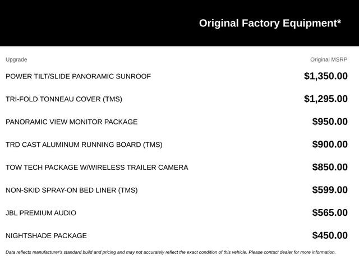This screenshot has height=269, width=359.
Task: Click the $850.00 price
Action: pyautogui.click(x=330, y=167)
